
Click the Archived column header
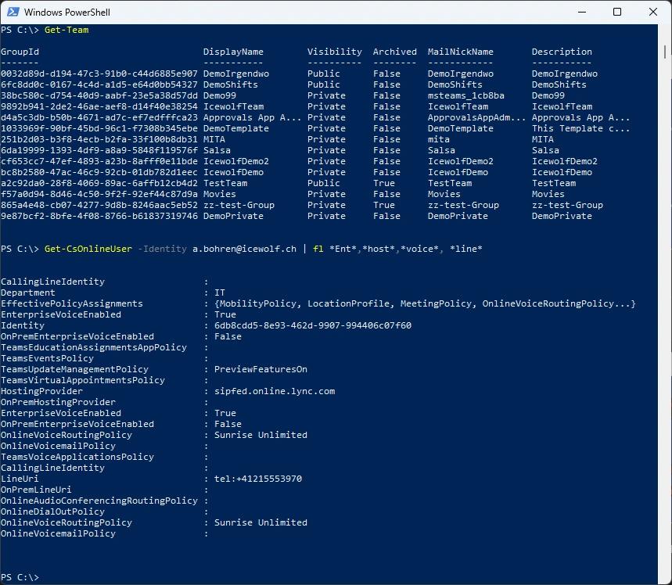pyautogui.click(x=394, y=52)
